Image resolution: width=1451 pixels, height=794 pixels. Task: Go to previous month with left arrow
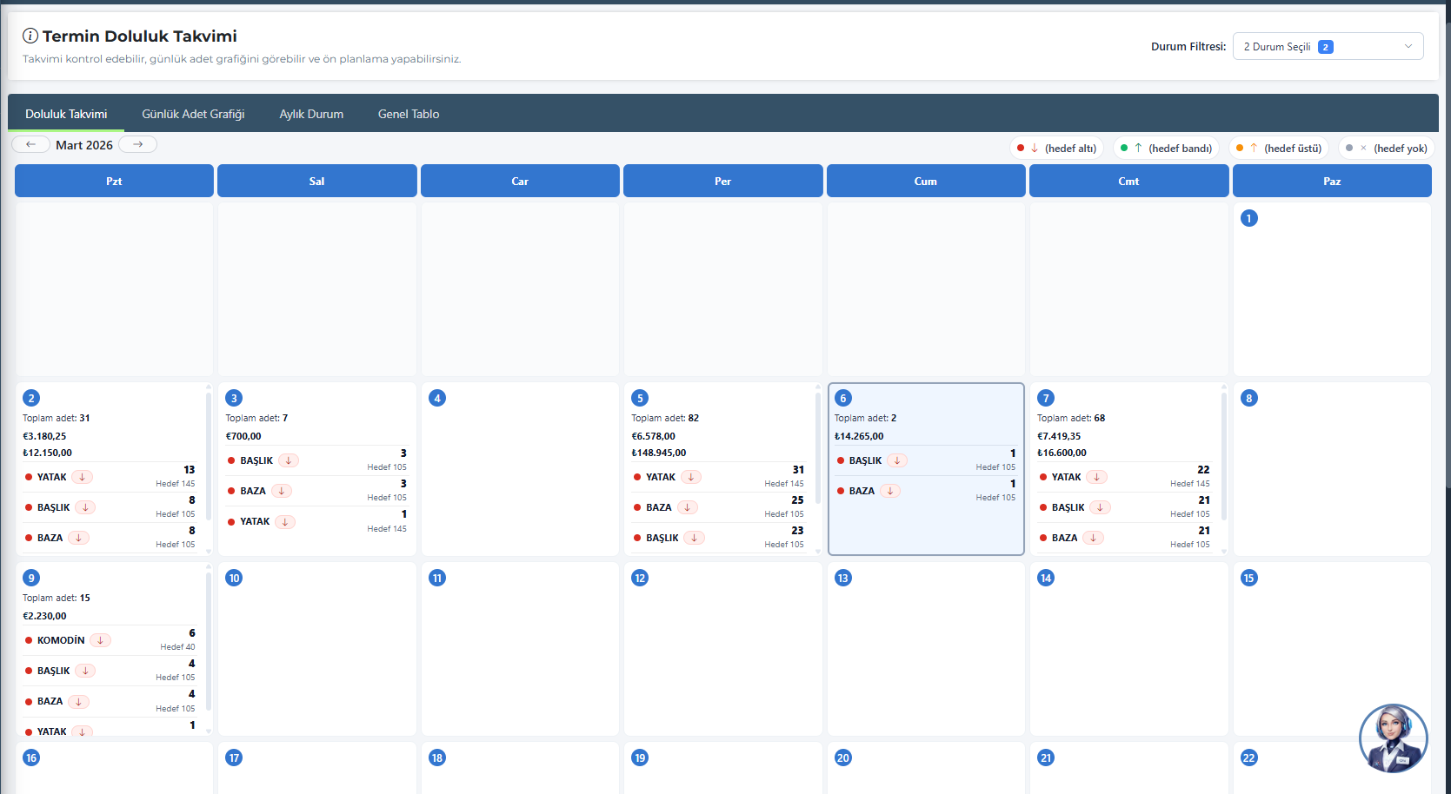pos(30,144)
